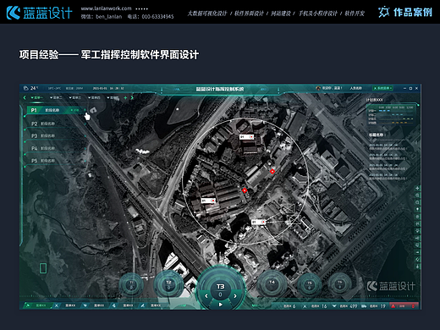Click the 蓝蓝设计 logo in the top banner
This screenshot has width=440, height=330.
[40, 13]
